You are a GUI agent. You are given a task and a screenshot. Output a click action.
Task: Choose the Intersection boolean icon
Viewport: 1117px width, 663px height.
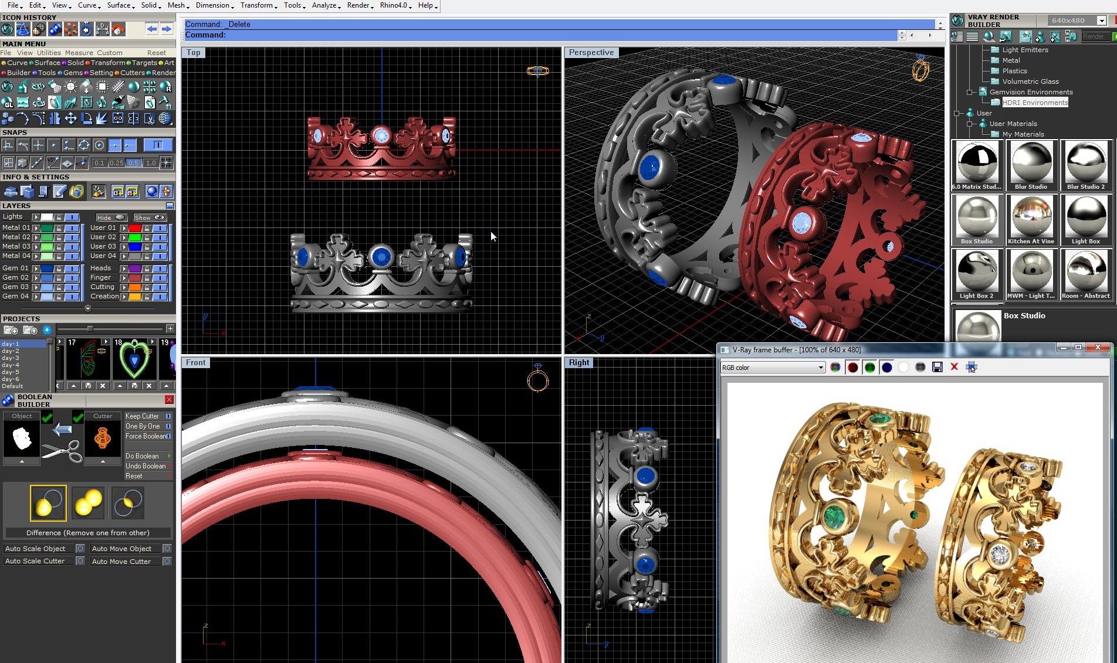[127, 503]
